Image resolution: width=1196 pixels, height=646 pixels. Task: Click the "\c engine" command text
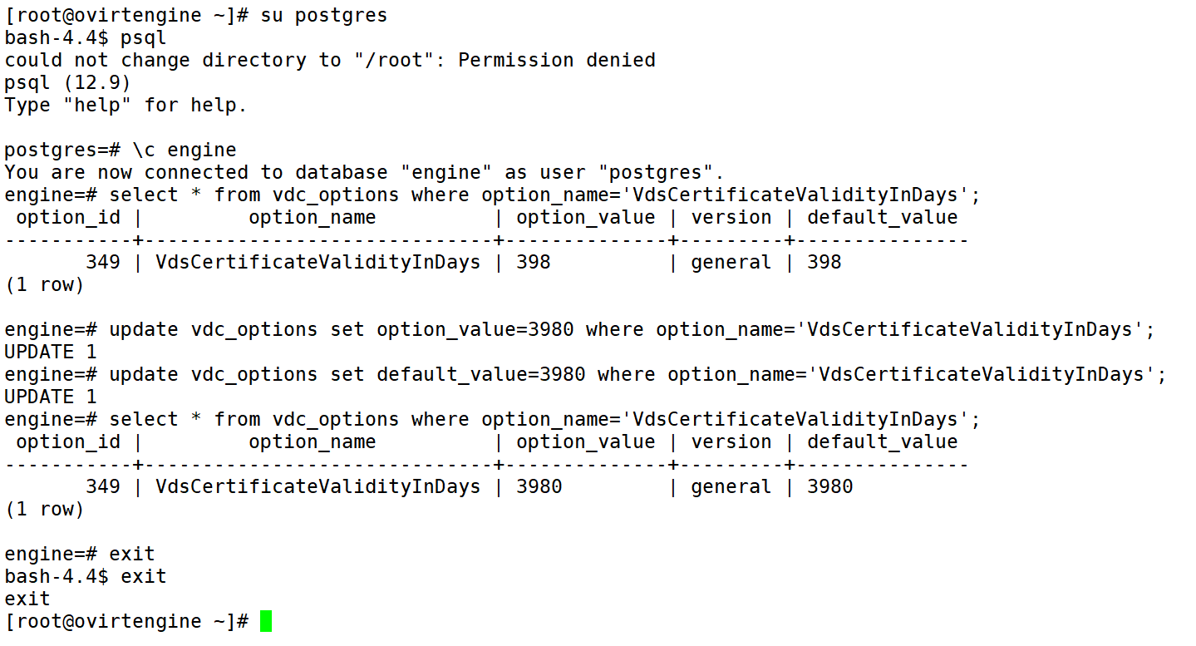[x=184, y=150]
